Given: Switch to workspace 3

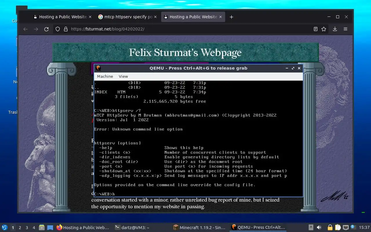Looking at the screenshot, I should tap(27, 228).
